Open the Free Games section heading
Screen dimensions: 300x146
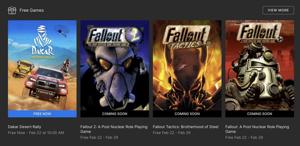pos(32,10)
